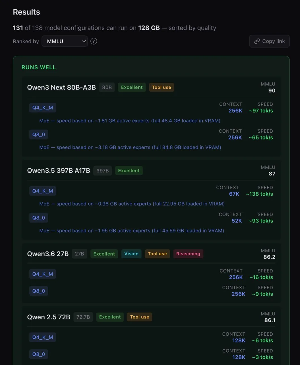Select Q4_K_M quant for Qwen3.6 27B
This screenshot has height=365, width=300.
click(43, 274)
